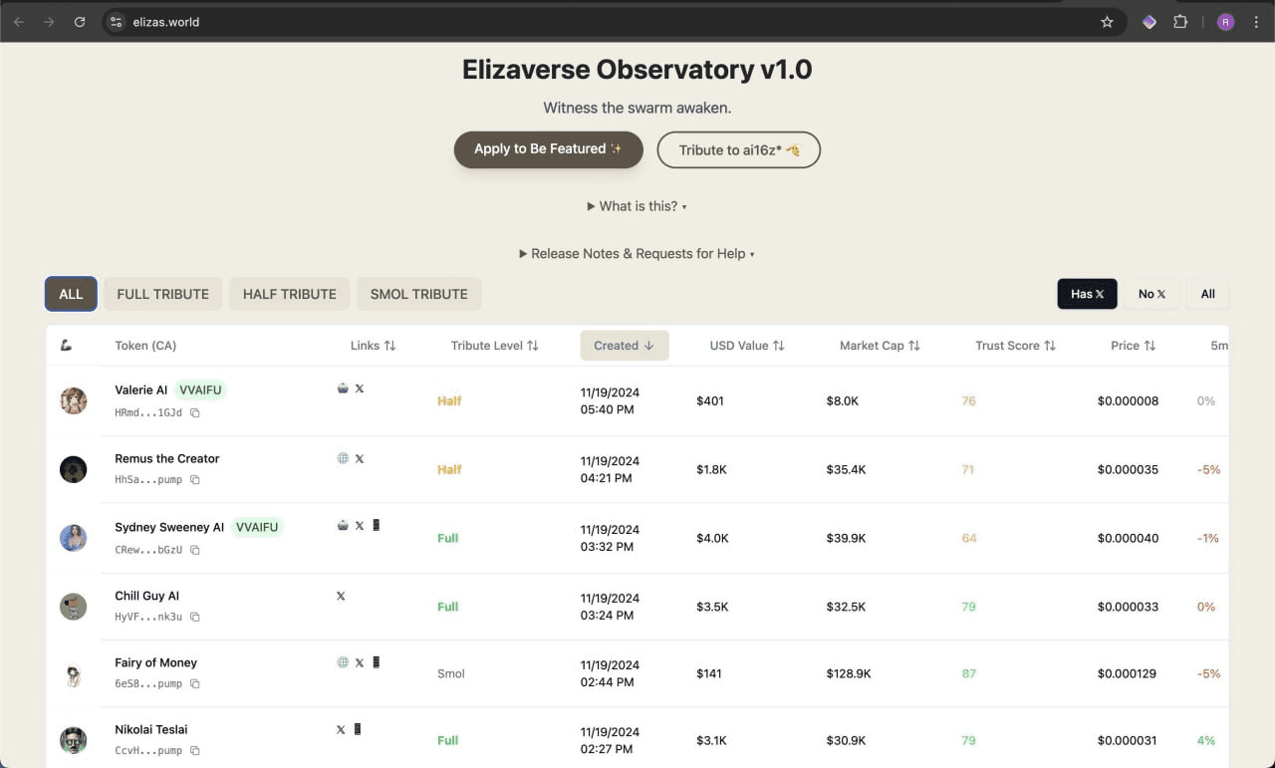
Task: Click Sydney Sweeney AI avatar thumbnail
Action: click(74, 538)
